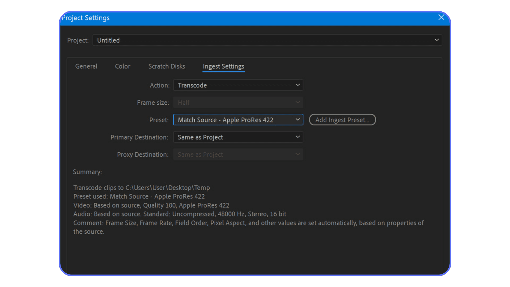Screen dimensions: 510x287
Task: Close the Project Settings dialog
Action: 441,18
